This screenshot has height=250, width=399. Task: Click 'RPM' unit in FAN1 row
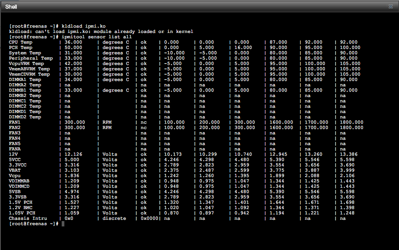coord(107,122)
